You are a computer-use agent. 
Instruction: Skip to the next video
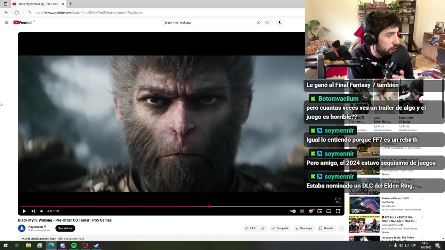point(33,211)
